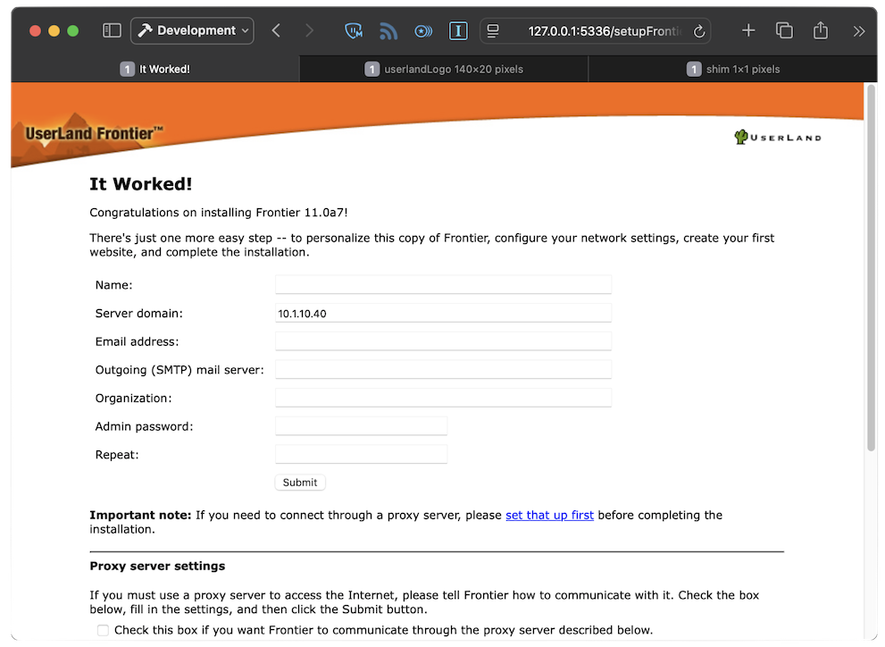Open a new tab with plus
The image size is (885, 647).
click(x=748, y=30)
